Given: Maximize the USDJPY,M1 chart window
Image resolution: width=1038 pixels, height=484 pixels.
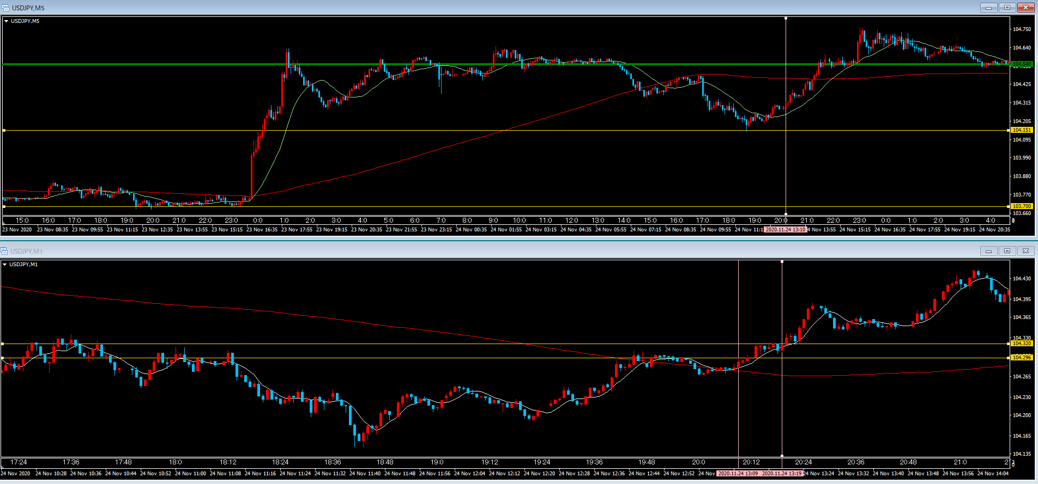Looking at the screenshot, I should point(1007,251).
